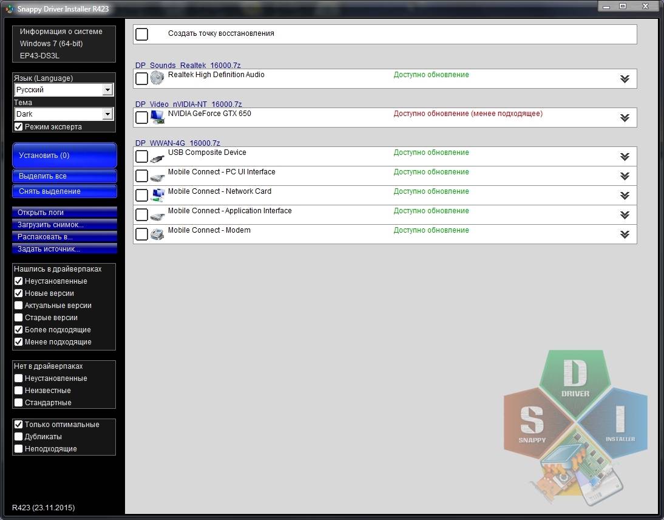The height and width of the screenshot is (520, 664).
Task: Click the Windows 7 (64-bit) text
Action: tap(51, 44)
